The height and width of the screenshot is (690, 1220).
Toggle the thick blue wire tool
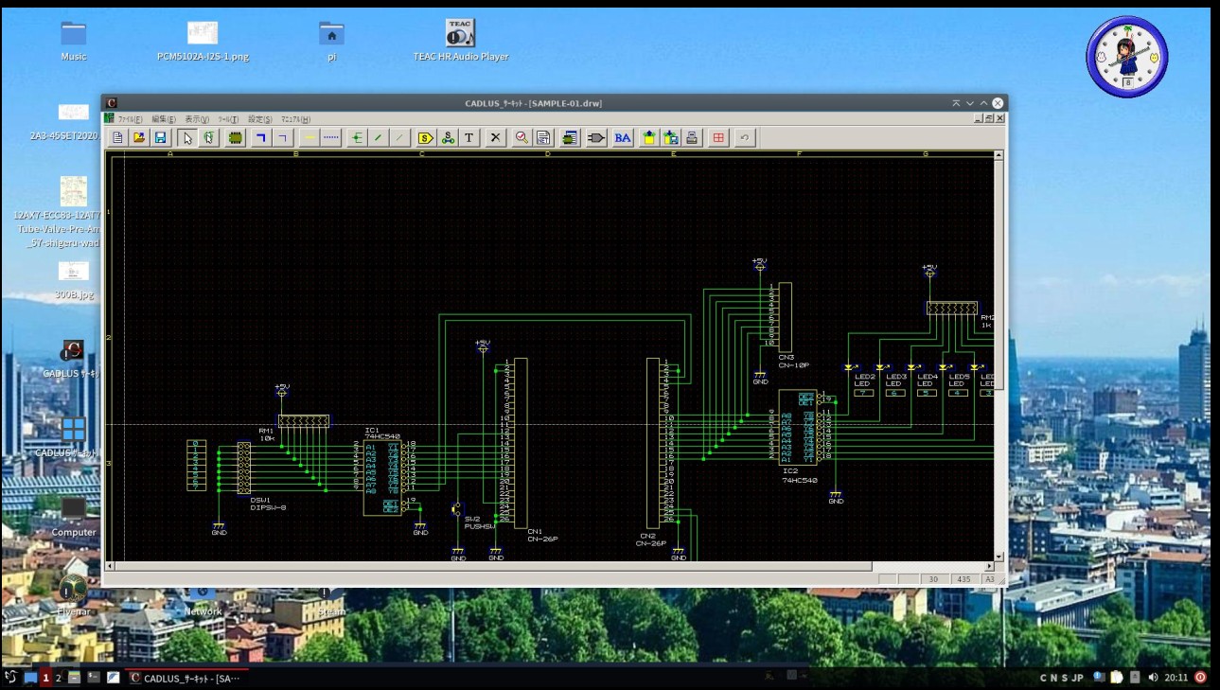pos(260,138)
